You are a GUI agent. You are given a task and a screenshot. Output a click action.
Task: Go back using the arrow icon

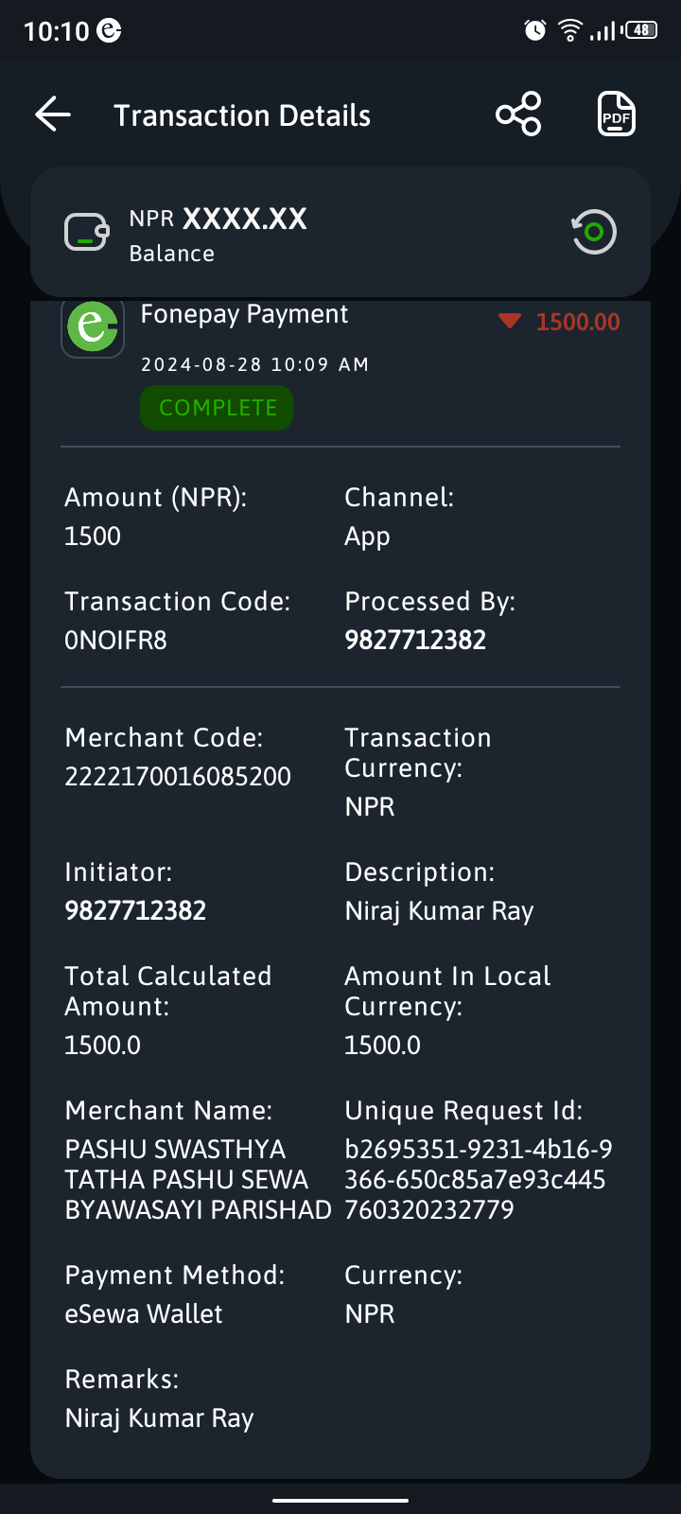(53, 114)
